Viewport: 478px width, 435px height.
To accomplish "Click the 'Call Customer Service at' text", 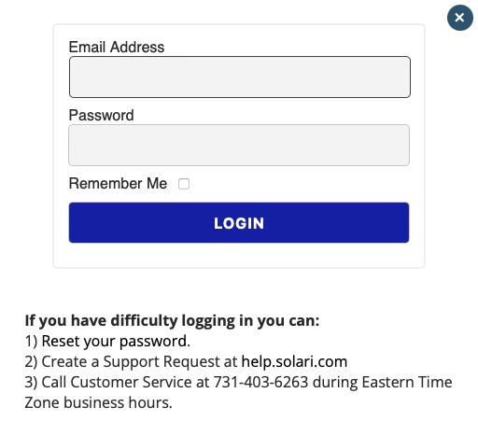I will tap(125, 382).
